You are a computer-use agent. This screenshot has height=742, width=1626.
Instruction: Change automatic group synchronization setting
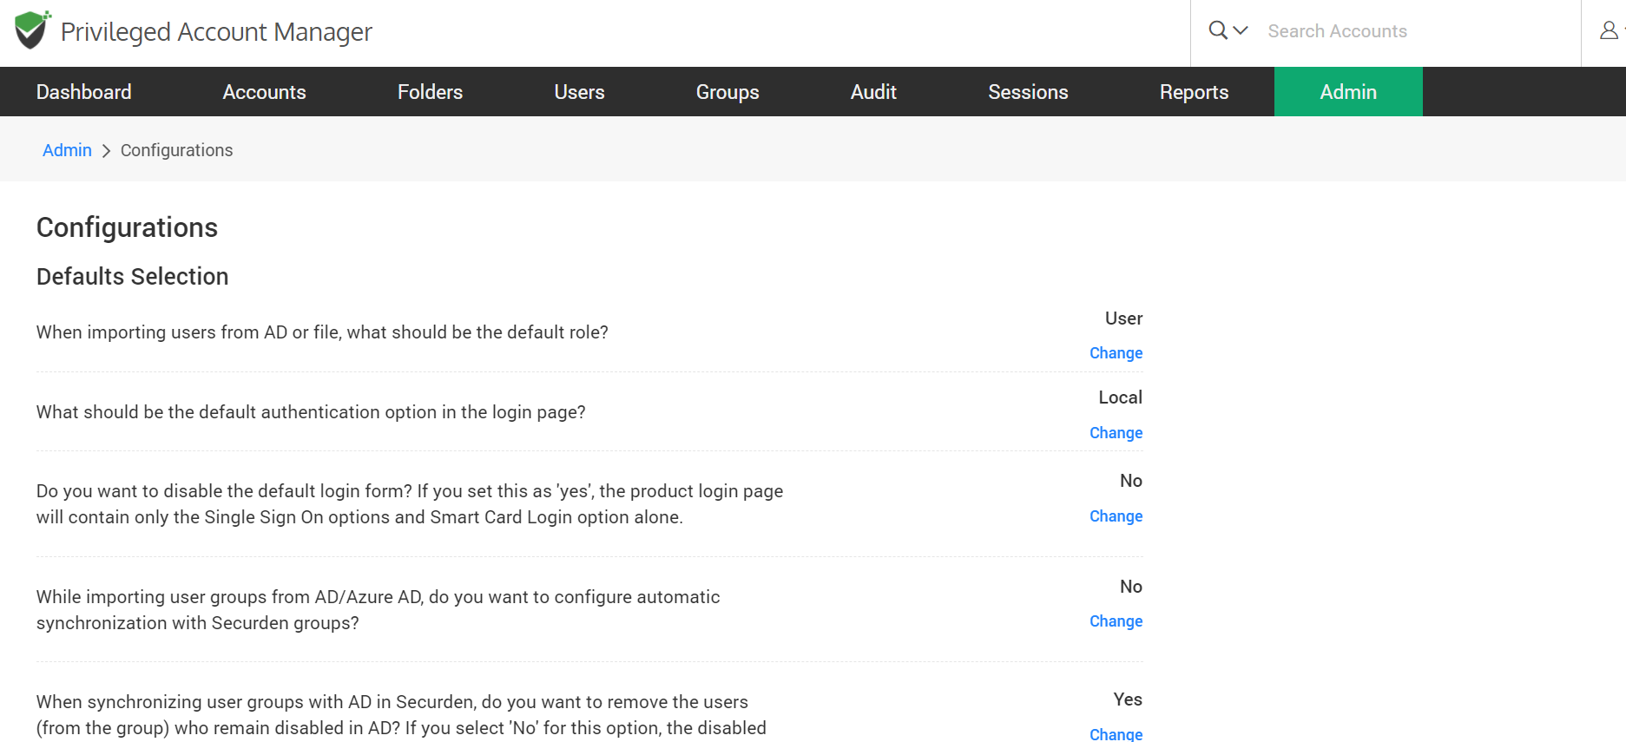pyautogui.click(x=1116, y=621)
